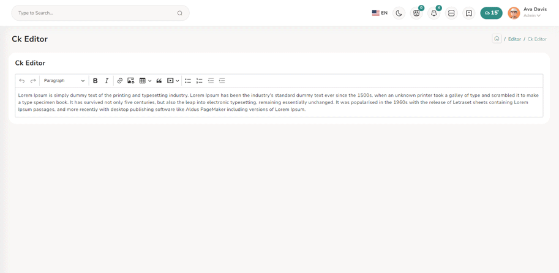This screenshot has height=273, width=559.
Task: Switch to dark mode with moon icon
Action: coord(399,13)
